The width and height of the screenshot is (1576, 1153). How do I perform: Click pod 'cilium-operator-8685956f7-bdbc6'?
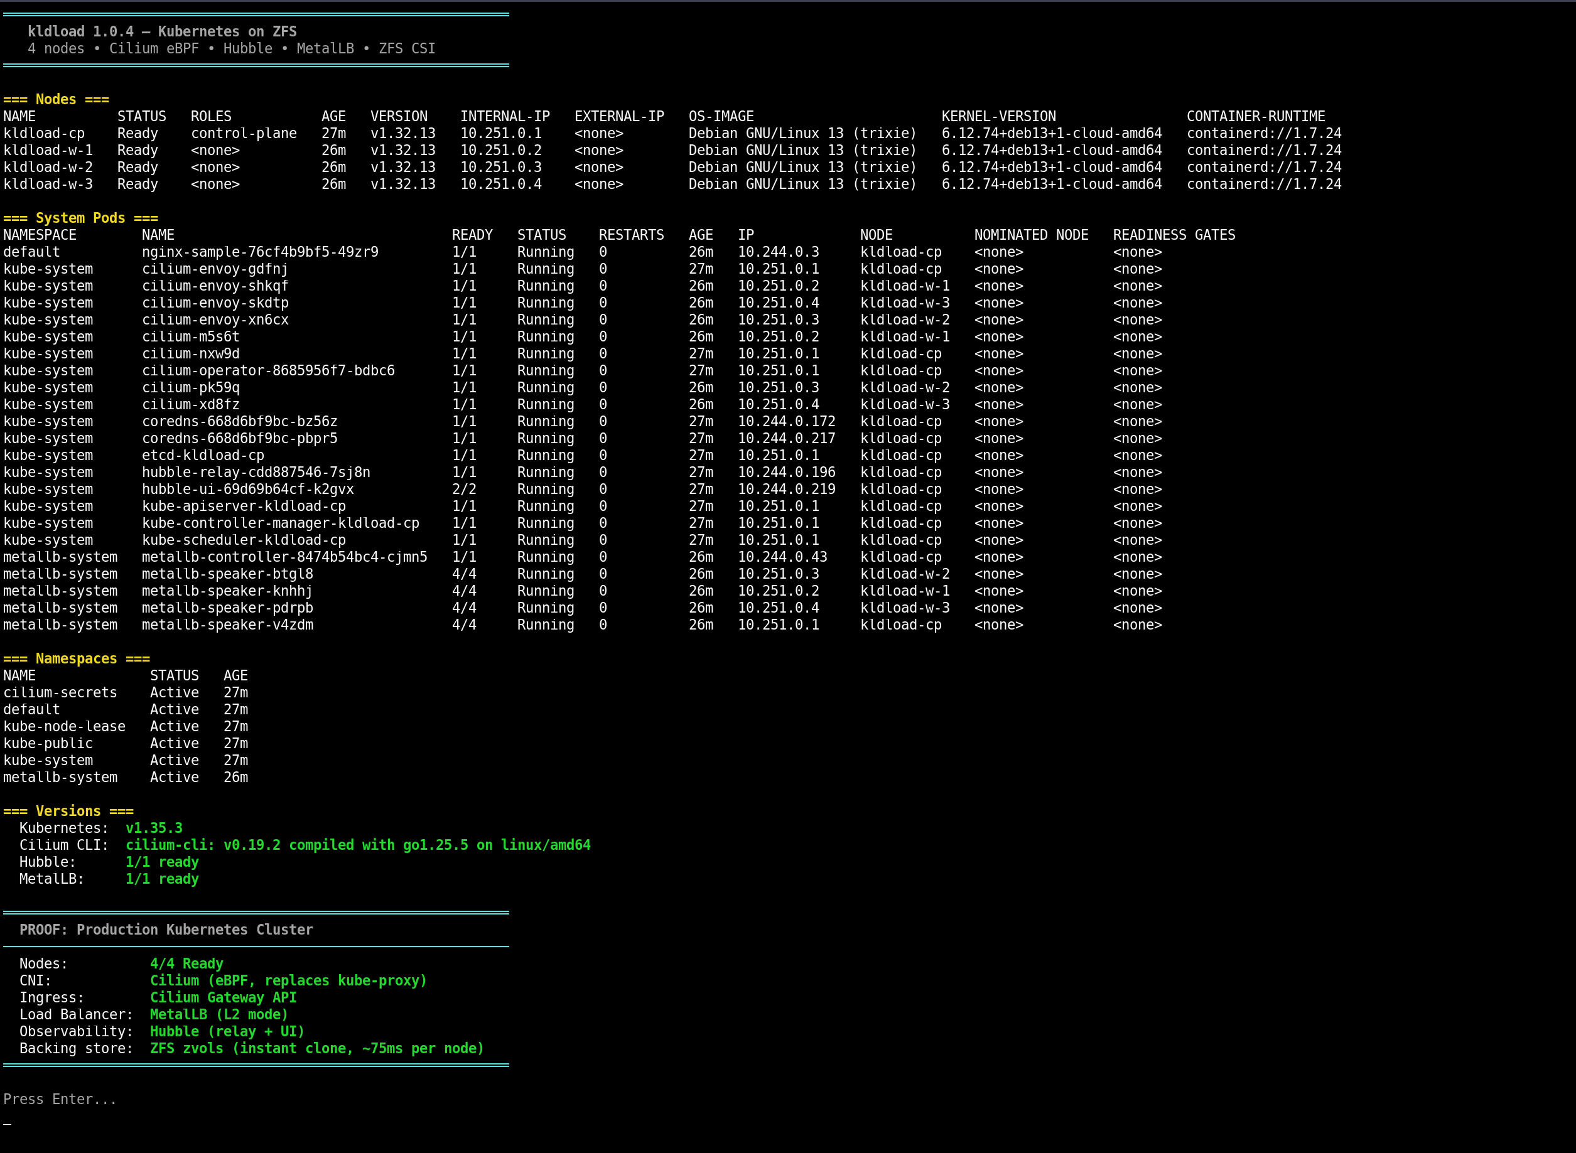(268, 370)
